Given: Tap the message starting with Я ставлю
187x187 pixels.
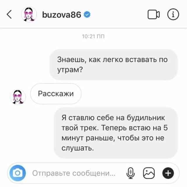Looking at the screenshot, I should (116, 133).
